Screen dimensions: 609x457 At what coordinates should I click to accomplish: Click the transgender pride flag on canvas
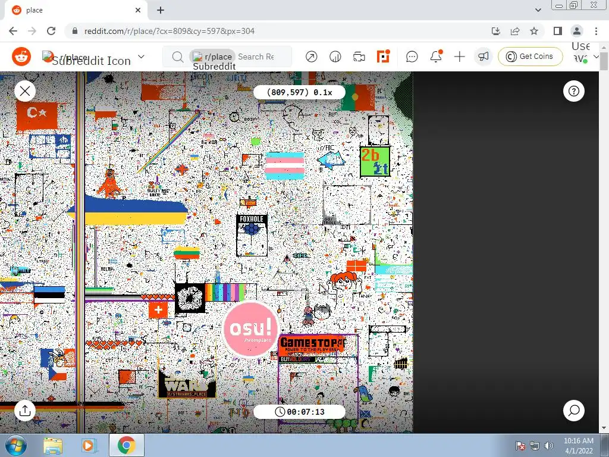click(x=285, y=165)
